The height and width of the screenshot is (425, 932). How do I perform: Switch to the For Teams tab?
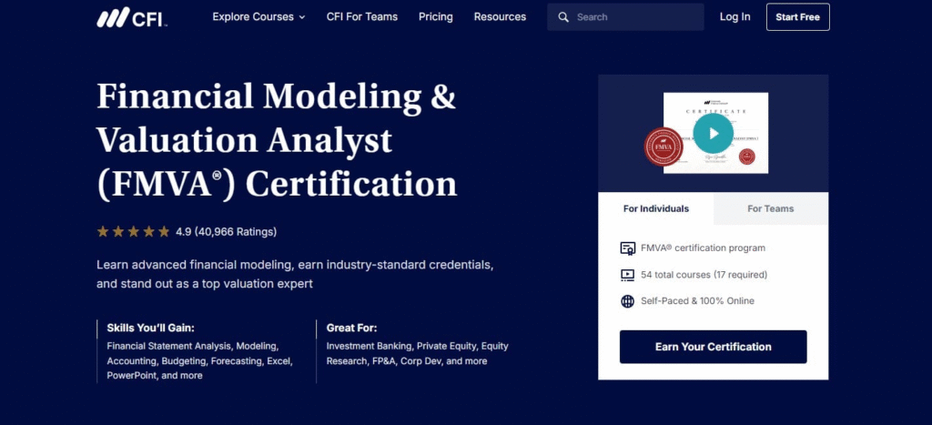pos(770,208)
